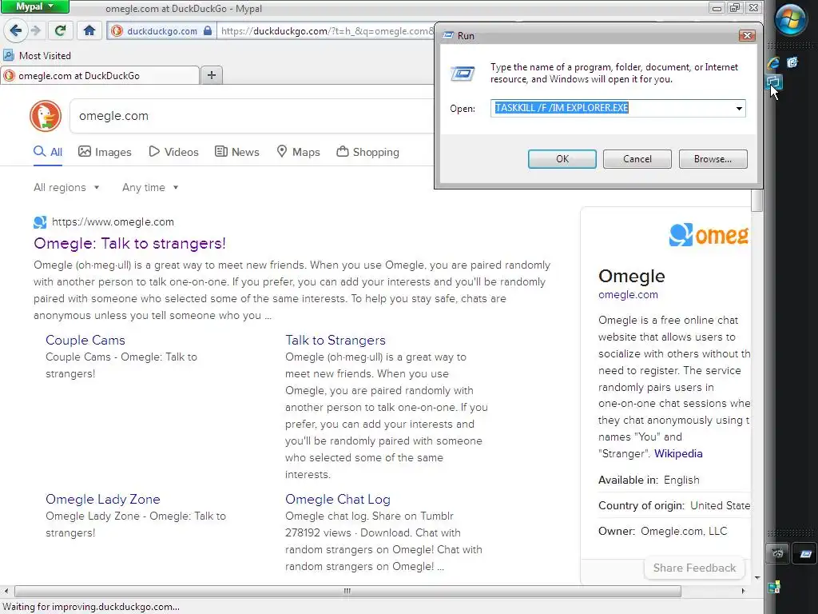Open the Mypal application menu button
The height and width of the screenshot is (614, 818).
click(x=35, y=6)
